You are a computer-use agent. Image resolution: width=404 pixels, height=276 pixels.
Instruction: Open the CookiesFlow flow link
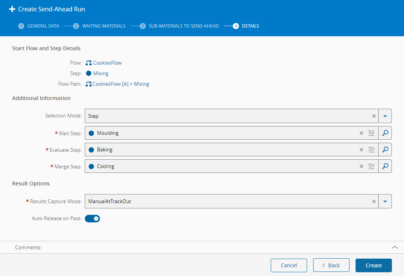coord(107,63)
